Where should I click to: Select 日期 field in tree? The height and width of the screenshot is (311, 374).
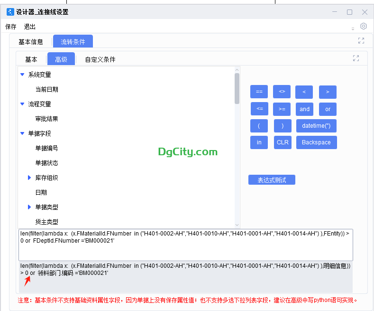[x=41, y=192]
